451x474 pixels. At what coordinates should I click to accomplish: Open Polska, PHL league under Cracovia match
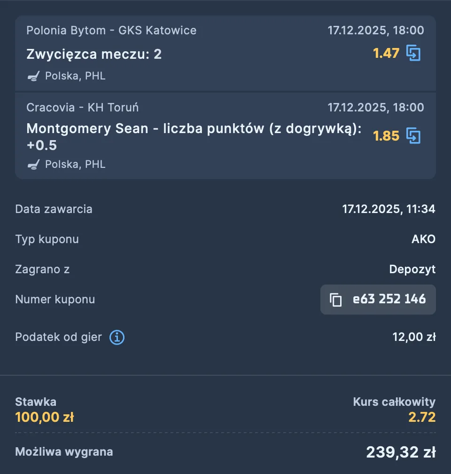[75, 165]
